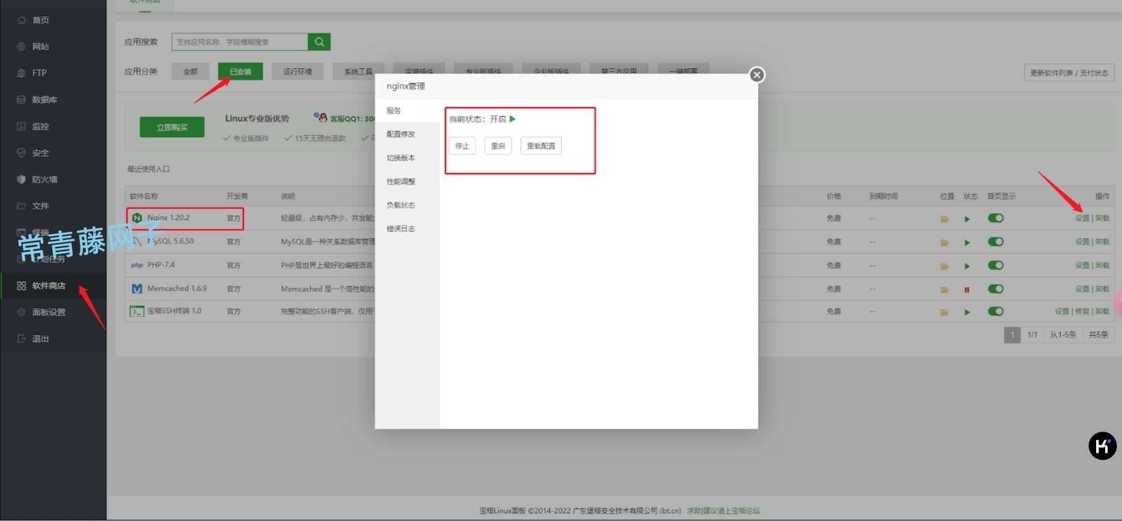1122x521 pixels.
Task: Click the 宝塔SSH终端 1.0 software name
Action: point(174,311)
